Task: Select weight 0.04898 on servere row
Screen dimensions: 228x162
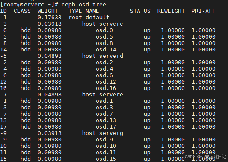Action: (50, 95)
